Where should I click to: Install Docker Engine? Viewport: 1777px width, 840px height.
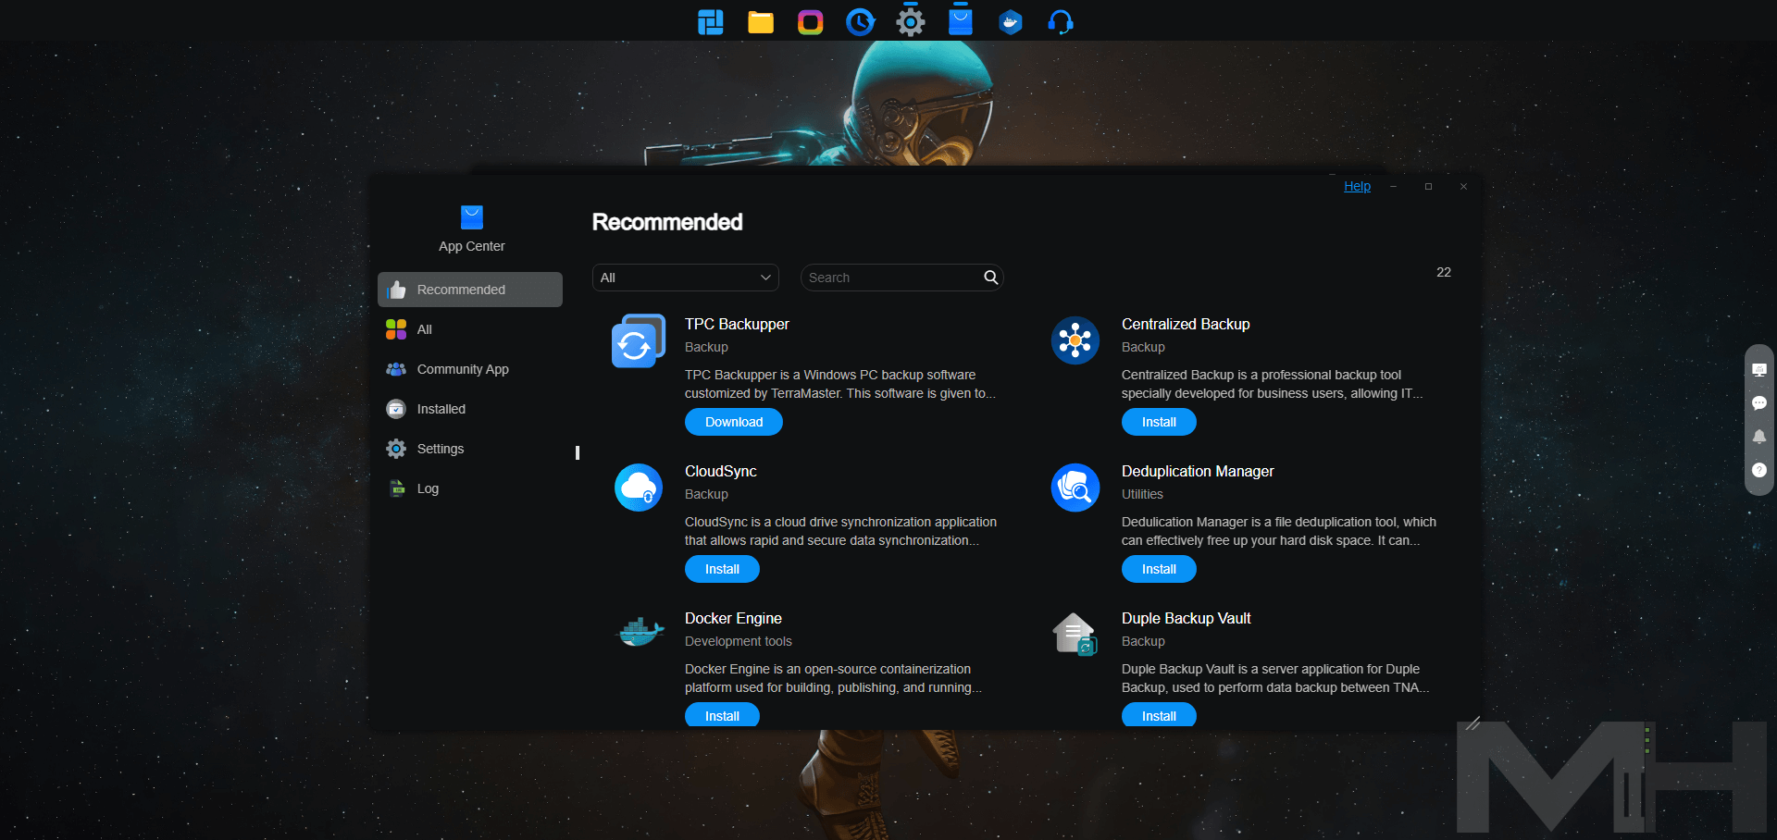(722, 715)
